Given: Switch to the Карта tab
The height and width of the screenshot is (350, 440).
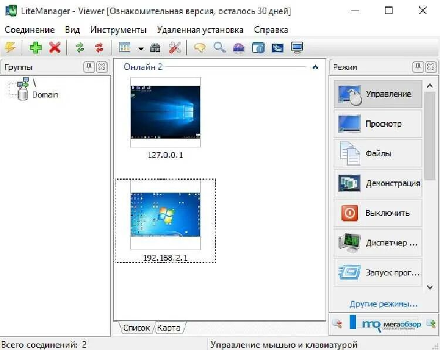Looking at the screenshot, I should (168, 328).
